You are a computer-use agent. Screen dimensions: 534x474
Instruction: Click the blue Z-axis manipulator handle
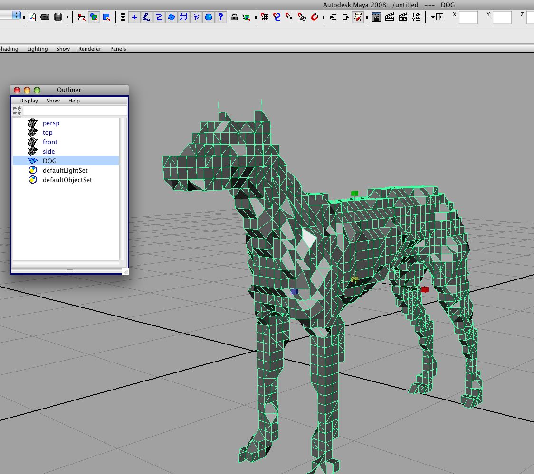(x=294, y=291)
